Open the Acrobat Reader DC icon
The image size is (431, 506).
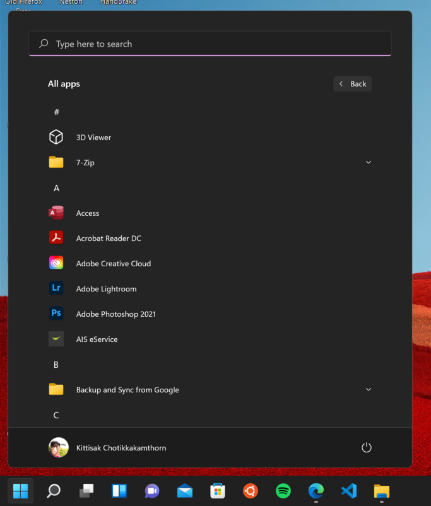click(x=56, y=238)
